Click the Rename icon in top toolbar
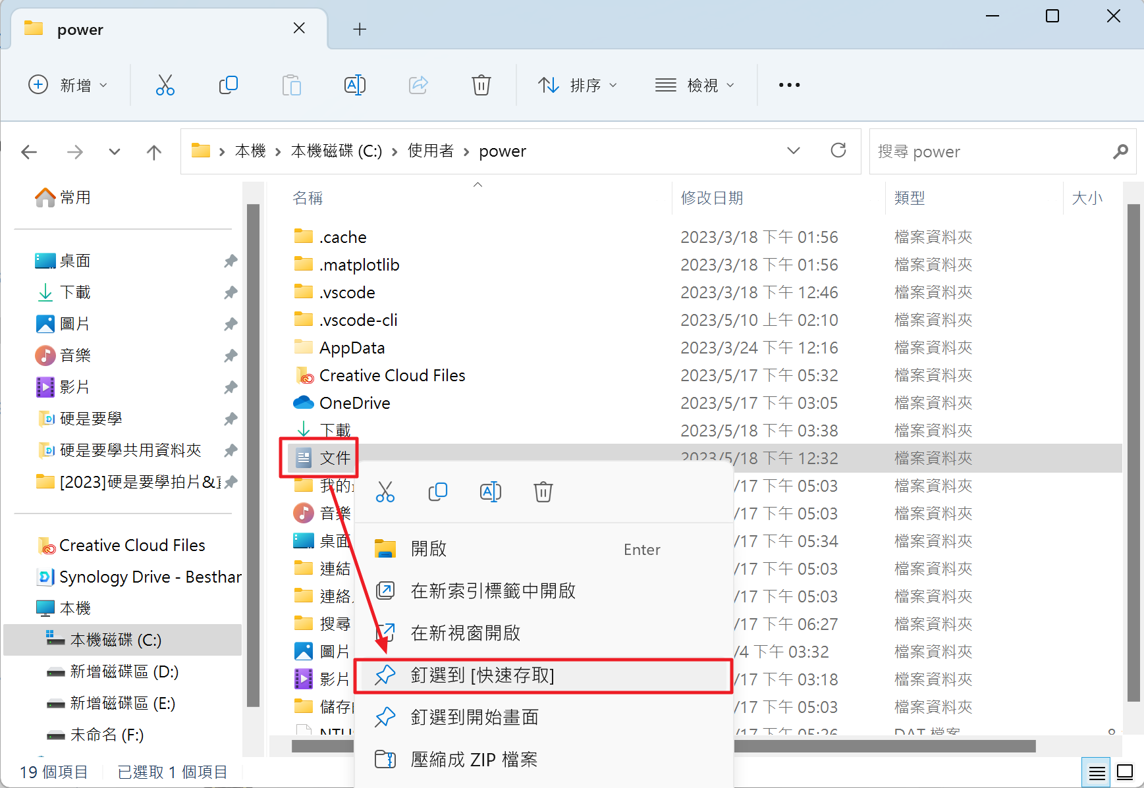The image size is (1144, 788). [354, 85]
